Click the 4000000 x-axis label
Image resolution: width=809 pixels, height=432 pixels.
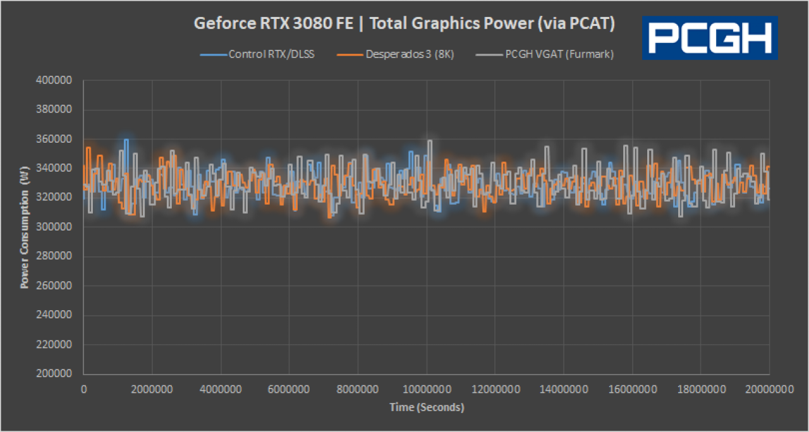tap(221, 391)
